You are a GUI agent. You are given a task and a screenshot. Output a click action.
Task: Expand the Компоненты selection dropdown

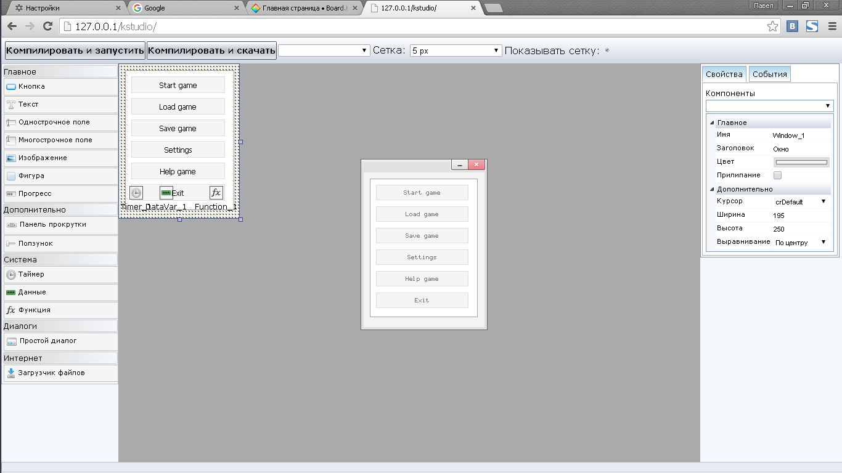point(769,106)
